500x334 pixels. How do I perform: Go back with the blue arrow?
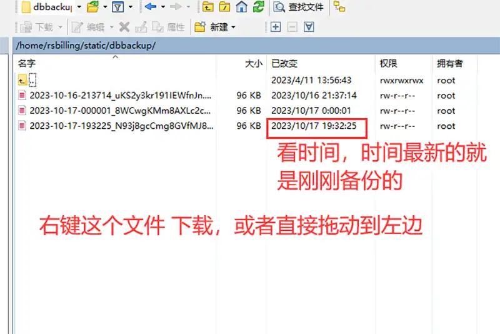click(151, 6)
